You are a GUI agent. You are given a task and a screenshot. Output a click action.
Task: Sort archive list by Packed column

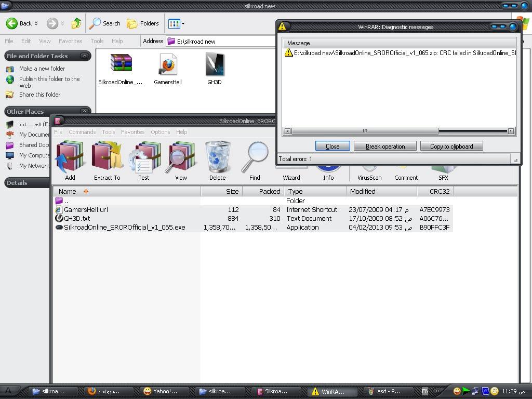click(x=263, y=191)
